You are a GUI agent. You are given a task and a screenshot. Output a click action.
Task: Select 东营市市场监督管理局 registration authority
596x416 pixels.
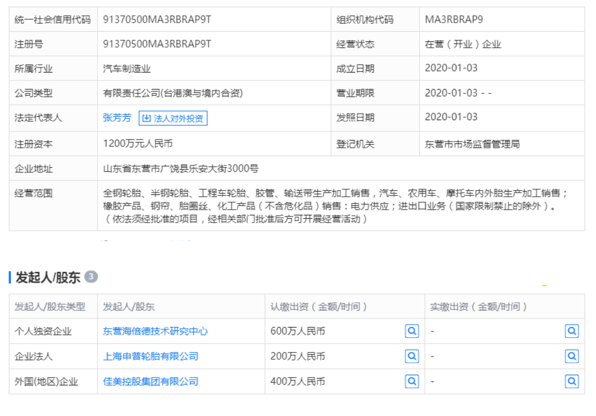pos(472,144)
